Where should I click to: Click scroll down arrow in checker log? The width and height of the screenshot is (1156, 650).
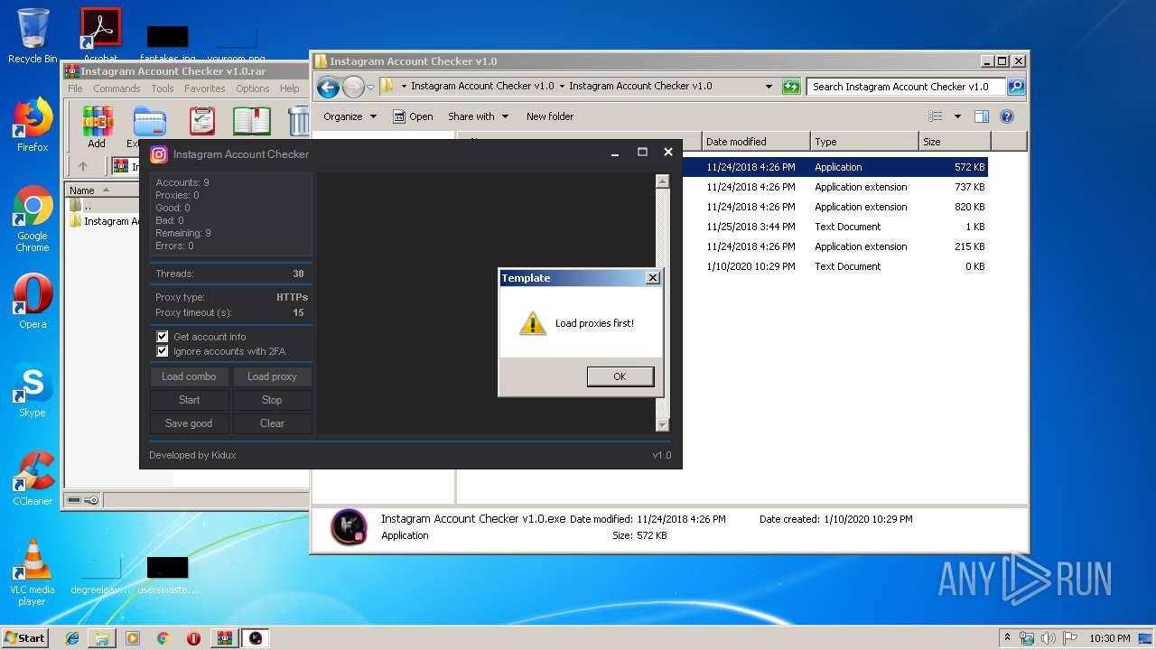[x=662, y=425]
